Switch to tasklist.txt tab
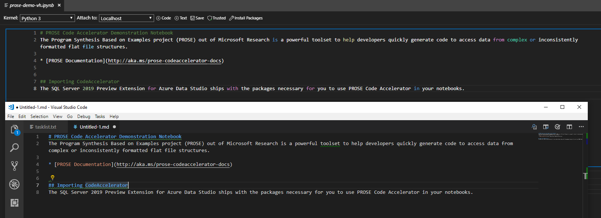The width and height of the screenshot is (601, 218). coord(46,127)
